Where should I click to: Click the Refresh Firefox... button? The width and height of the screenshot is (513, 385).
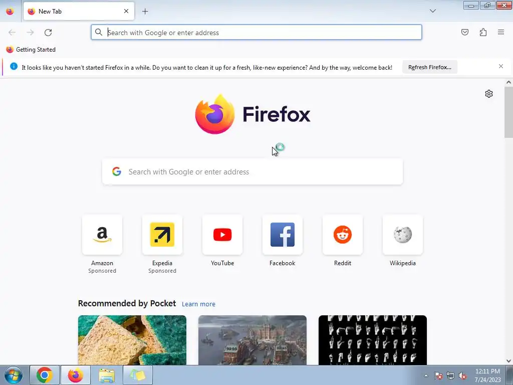pos(429,67)
